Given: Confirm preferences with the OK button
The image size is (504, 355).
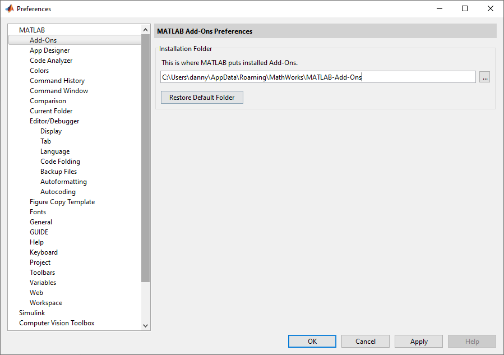Looking at the screenshot, I should point(312,342).
